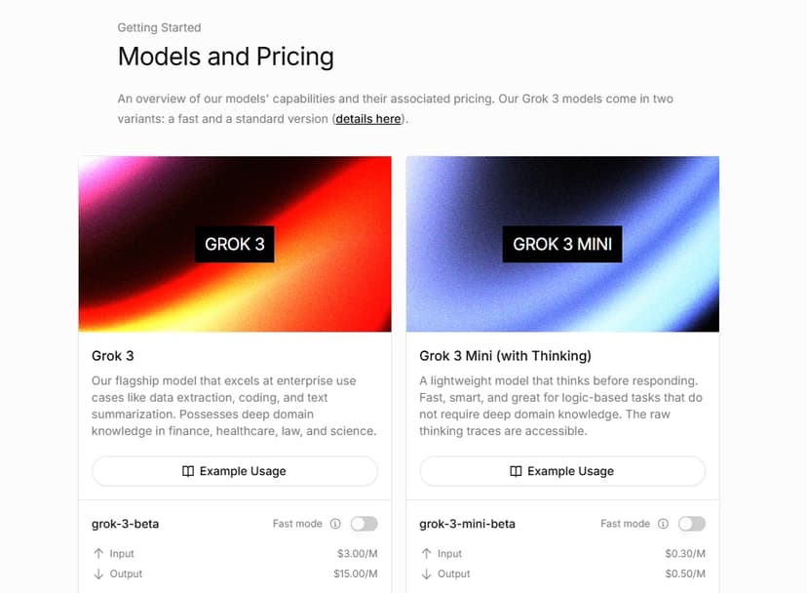Click the book icon in Grok 3 Mini's Example Usage

click(x=516, y=471)
